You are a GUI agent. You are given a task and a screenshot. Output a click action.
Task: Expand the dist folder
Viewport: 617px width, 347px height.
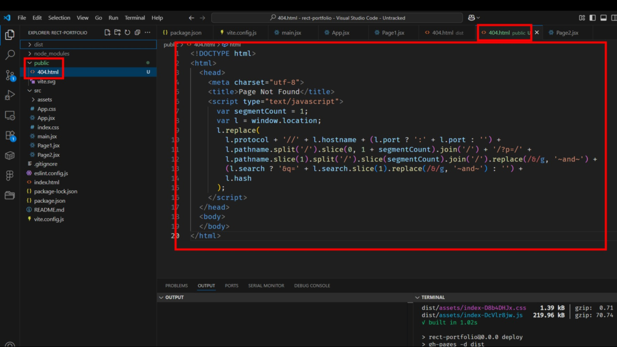88,44
